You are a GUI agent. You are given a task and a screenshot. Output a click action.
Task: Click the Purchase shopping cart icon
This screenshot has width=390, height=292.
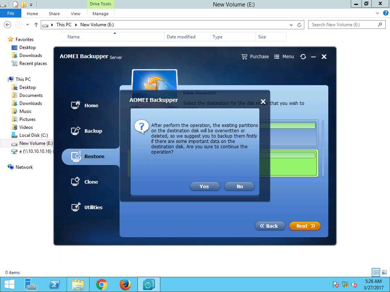(244, 57)
